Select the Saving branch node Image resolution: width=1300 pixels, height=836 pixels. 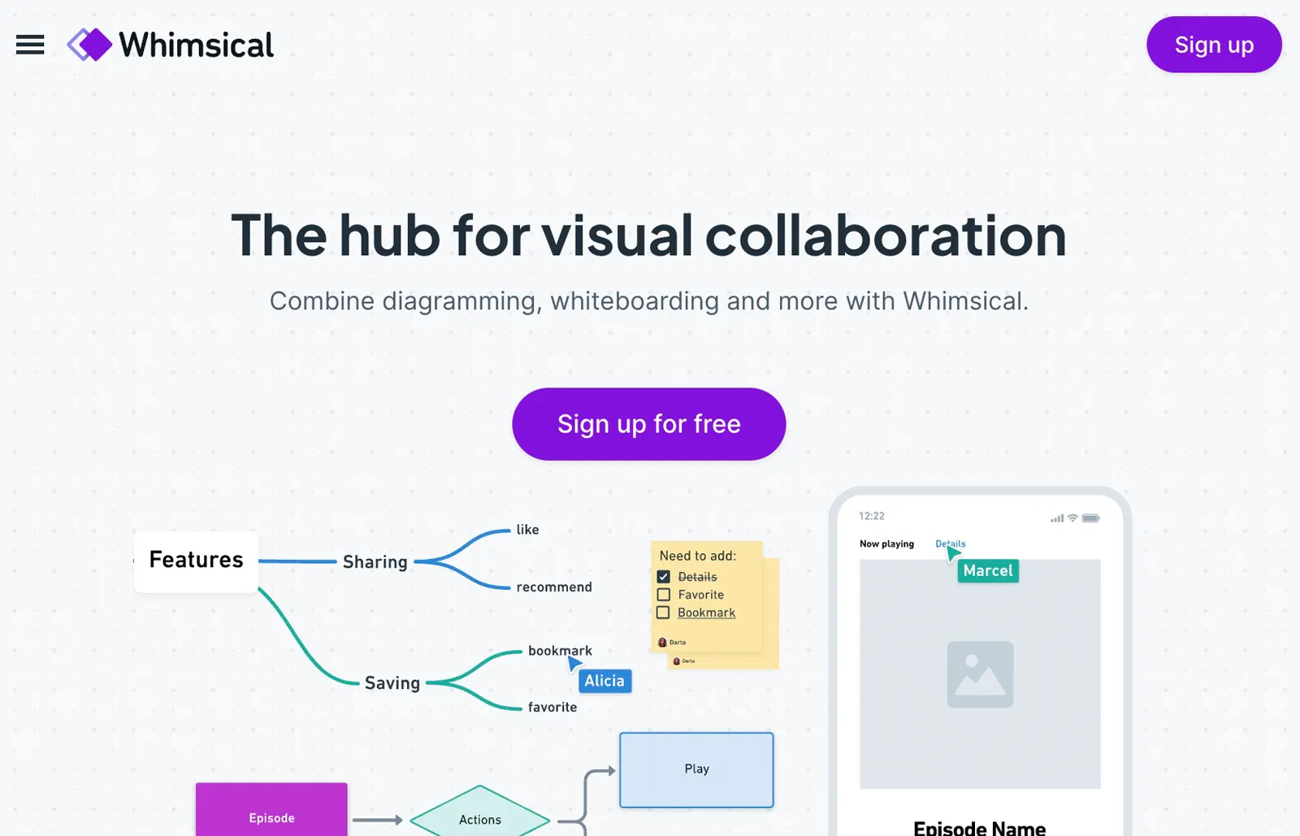tap(392, 683)
